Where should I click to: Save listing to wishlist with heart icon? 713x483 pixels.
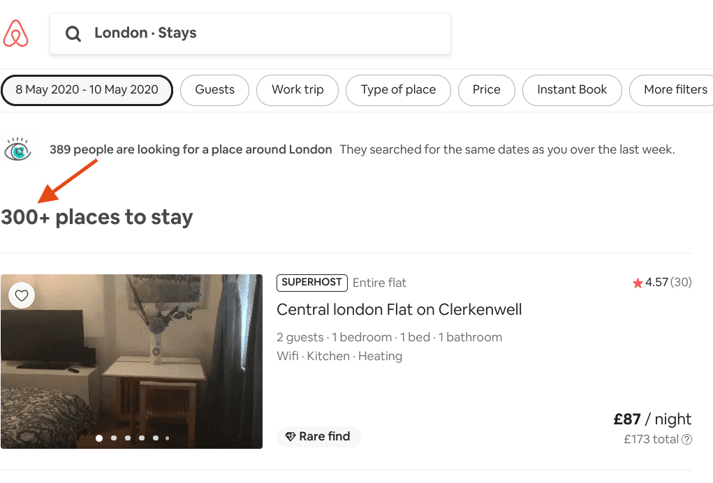click(21, 295)
